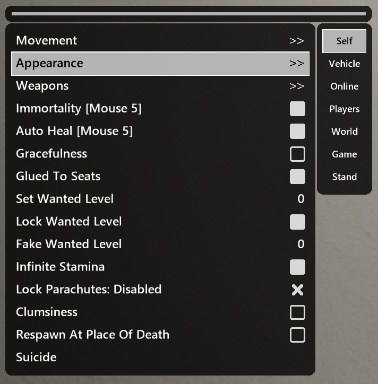Enable Respawn At Place Of Death
The width and height of the screenshot is (378, 384).
tap(297, 335)
